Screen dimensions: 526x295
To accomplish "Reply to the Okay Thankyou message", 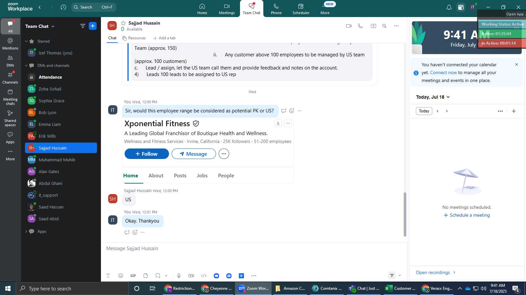I will tap(127, 232).
